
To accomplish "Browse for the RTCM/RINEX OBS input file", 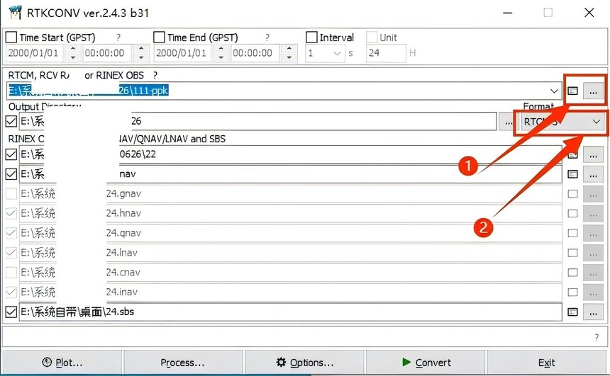I will (593, 91).
